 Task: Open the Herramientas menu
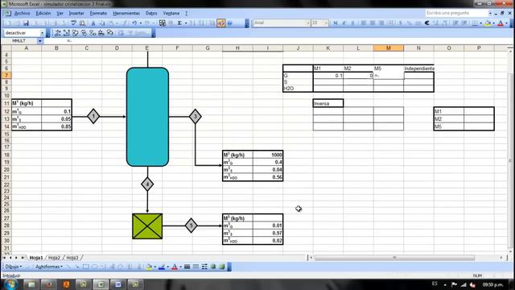coord(126,13)
